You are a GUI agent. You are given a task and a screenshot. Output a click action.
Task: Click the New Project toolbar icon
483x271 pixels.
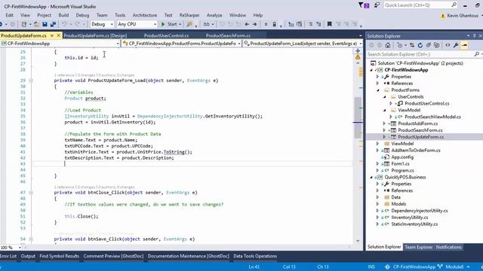(23, 24)
